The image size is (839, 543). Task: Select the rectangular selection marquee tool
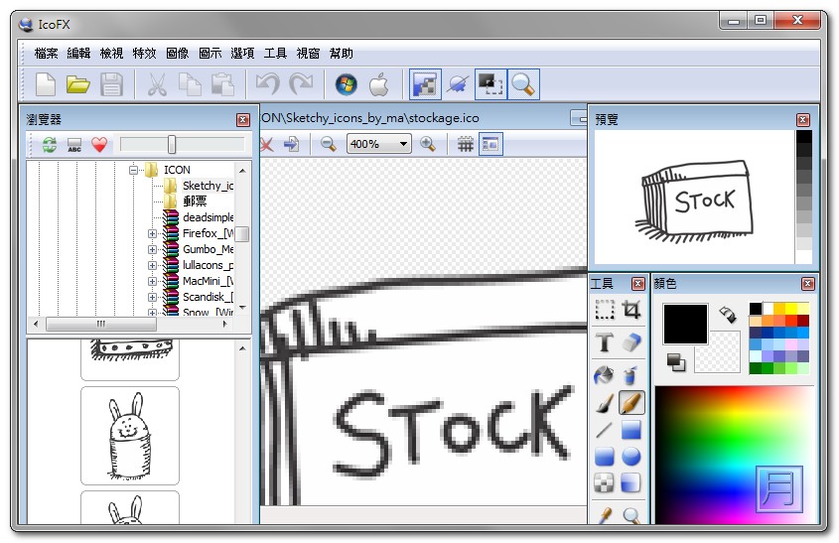coord(604,311)
